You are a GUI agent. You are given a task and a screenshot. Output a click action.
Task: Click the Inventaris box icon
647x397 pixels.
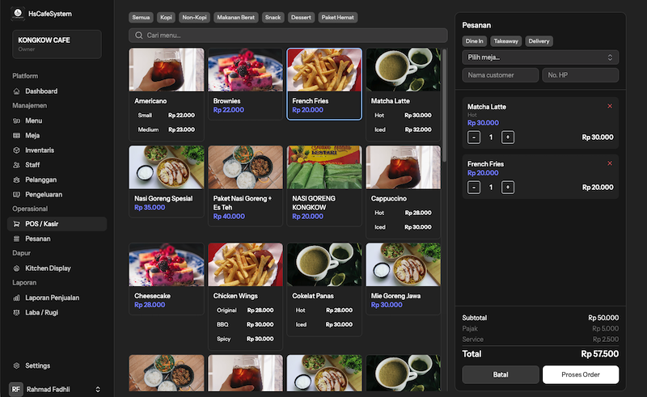tap(17, 150)
